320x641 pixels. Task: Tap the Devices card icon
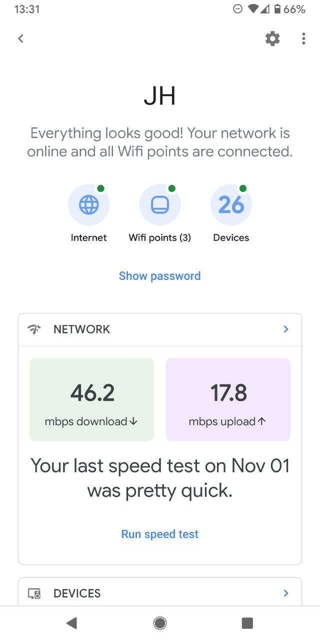coord(34,593)
